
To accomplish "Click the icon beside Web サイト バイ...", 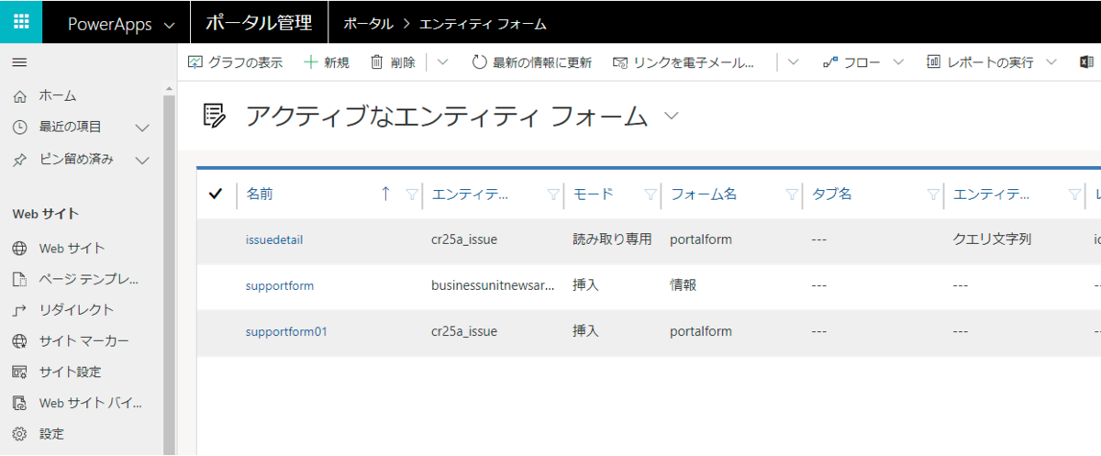I will (20, 403).
